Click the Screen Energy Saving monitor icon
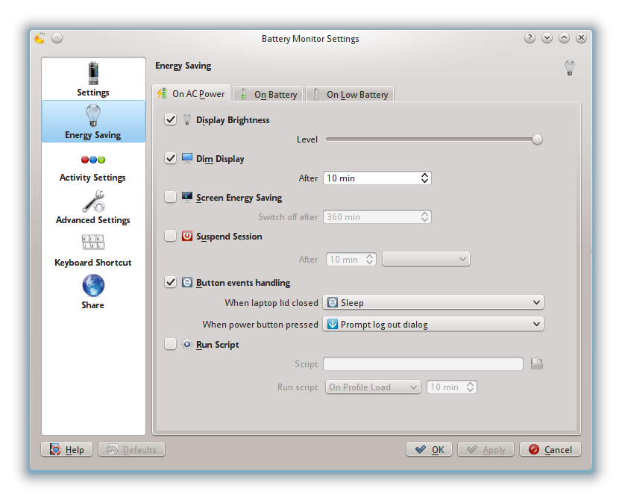 coord(187,197)
